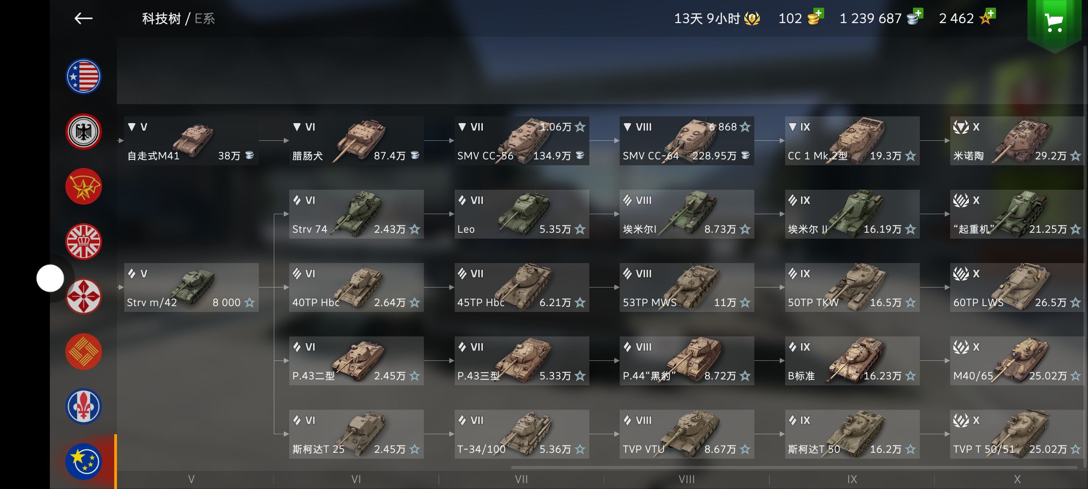Click the premium time 13天 9小时 indicator
The image size is (1088, 489).
(x=717, y=19)
